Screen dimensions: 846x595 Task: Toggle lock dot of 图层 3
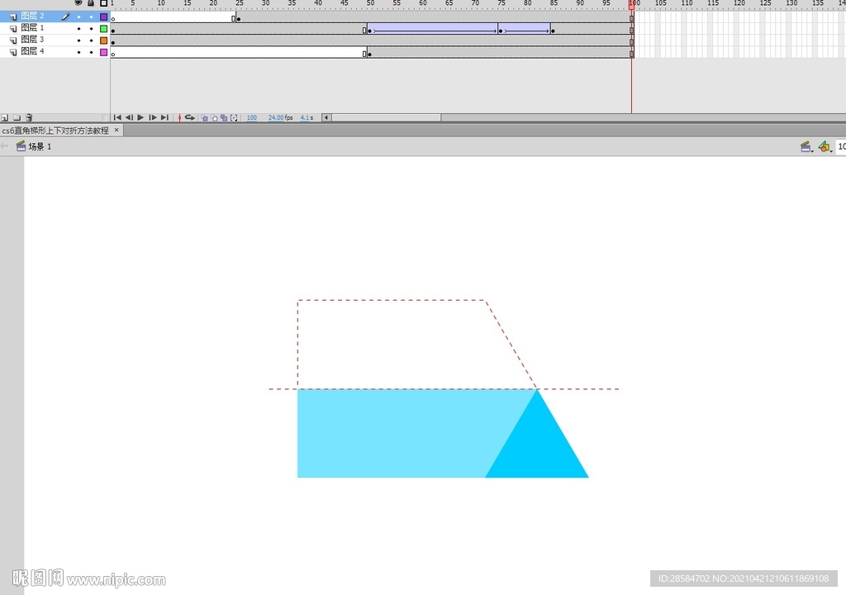point(91,40)
